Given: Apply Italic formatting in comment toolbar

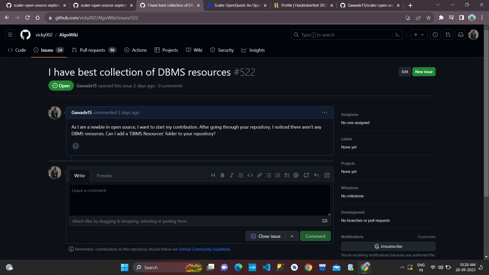Looking at the screenshot, I should (232, 175).
